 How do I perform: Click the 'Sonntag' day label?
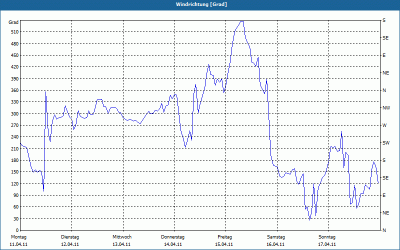tap(327, 237)
